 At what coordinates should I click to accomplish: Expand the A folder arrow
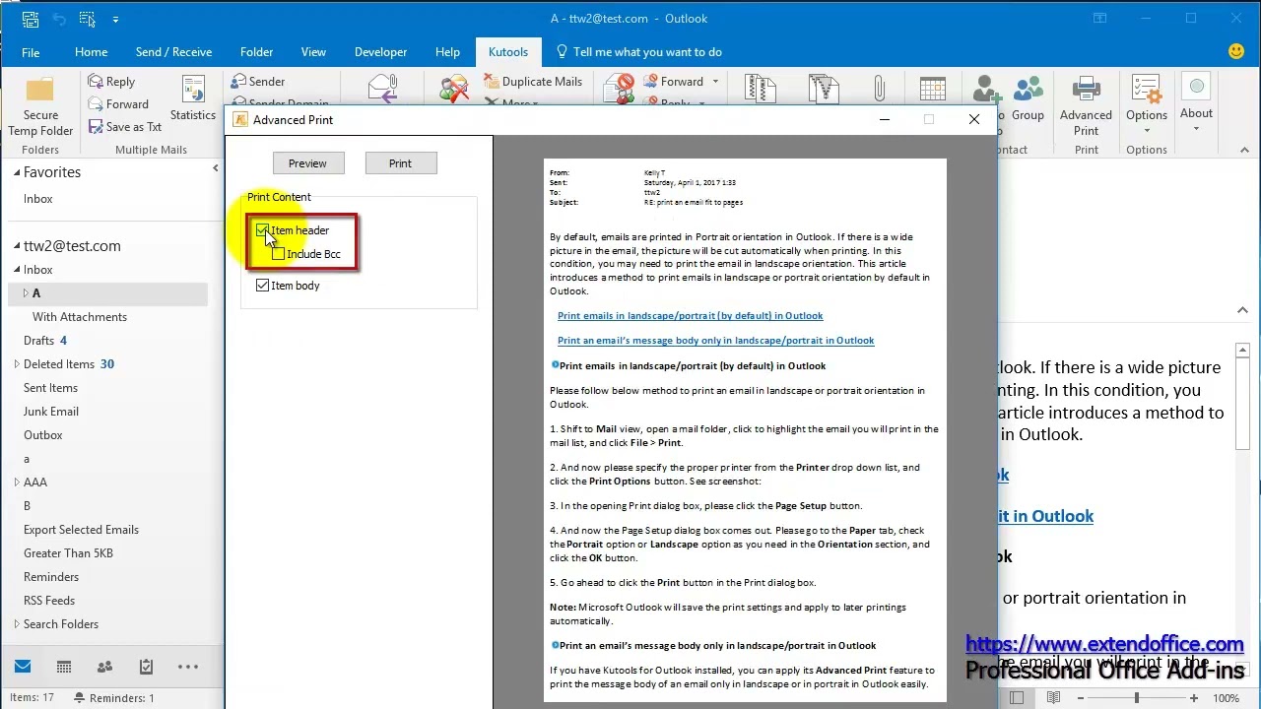pos(27,293)
